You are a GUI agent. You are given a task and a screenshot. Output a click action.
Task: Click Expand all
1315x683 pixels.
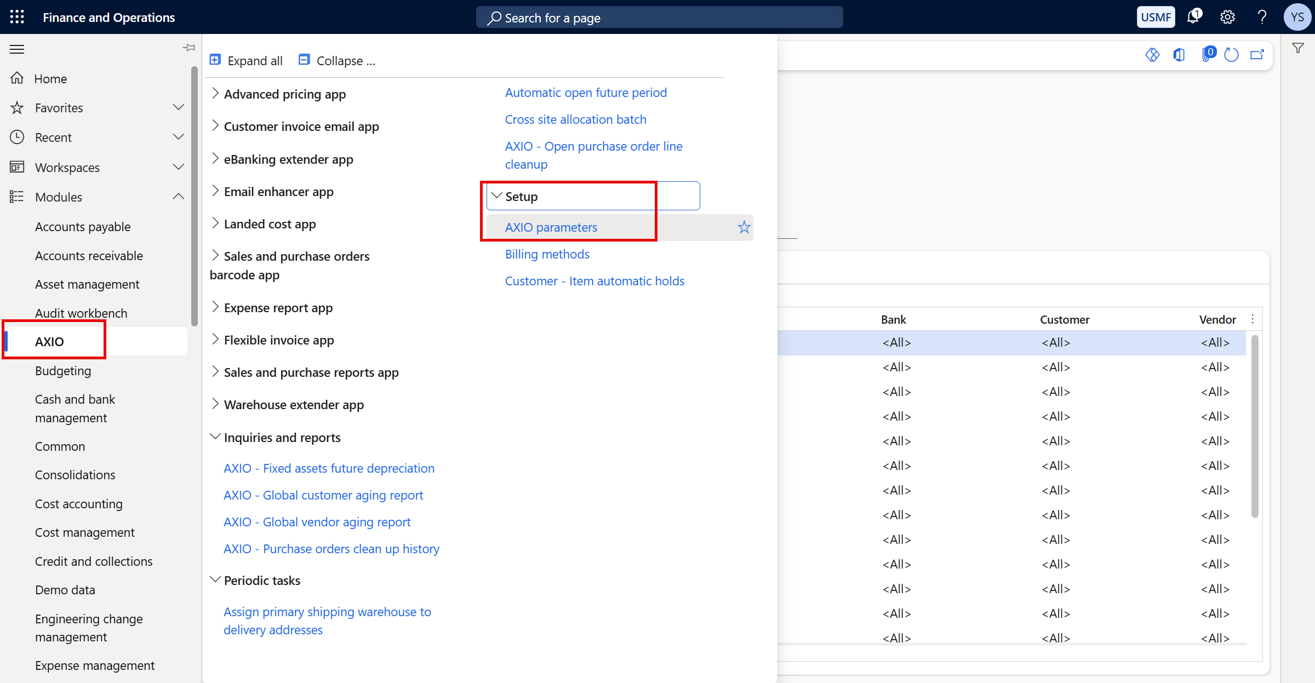(247, 60)
